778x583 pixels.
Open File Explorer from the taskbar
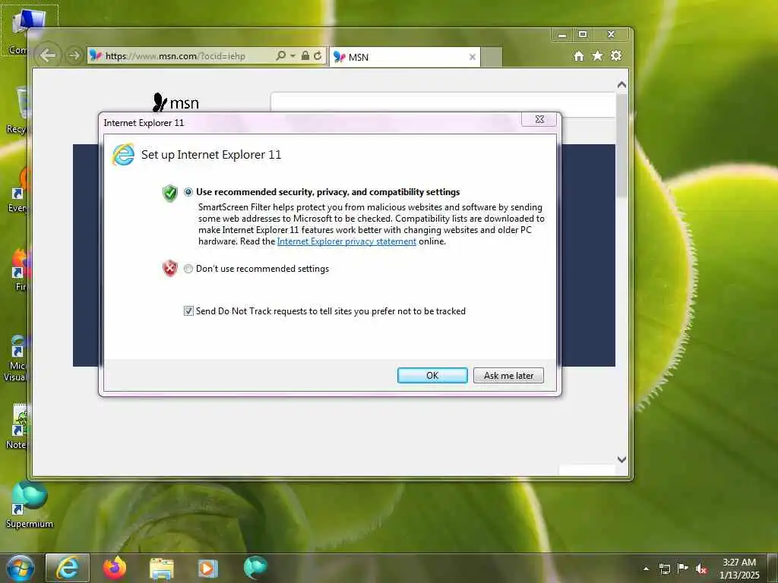click(161, 569)
